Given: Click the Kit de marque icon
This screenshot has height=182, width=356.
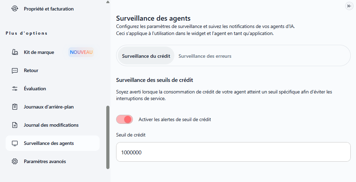Looking at the screenshot, I should tap(15, 52).
